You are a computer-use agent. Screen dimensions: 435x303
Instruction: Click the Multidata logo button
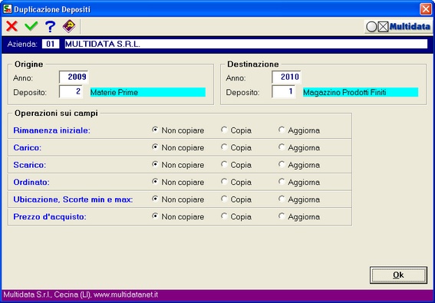click(x=398, y=27)
